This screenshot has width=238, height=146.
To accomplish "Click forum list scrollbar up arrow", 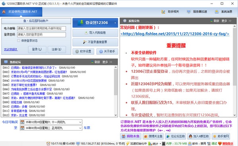I will pyautogui.click(x=116, y=67).
